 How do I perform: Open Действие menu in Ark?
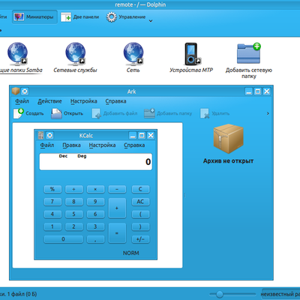pyautogui.click(x=49, y=101)
